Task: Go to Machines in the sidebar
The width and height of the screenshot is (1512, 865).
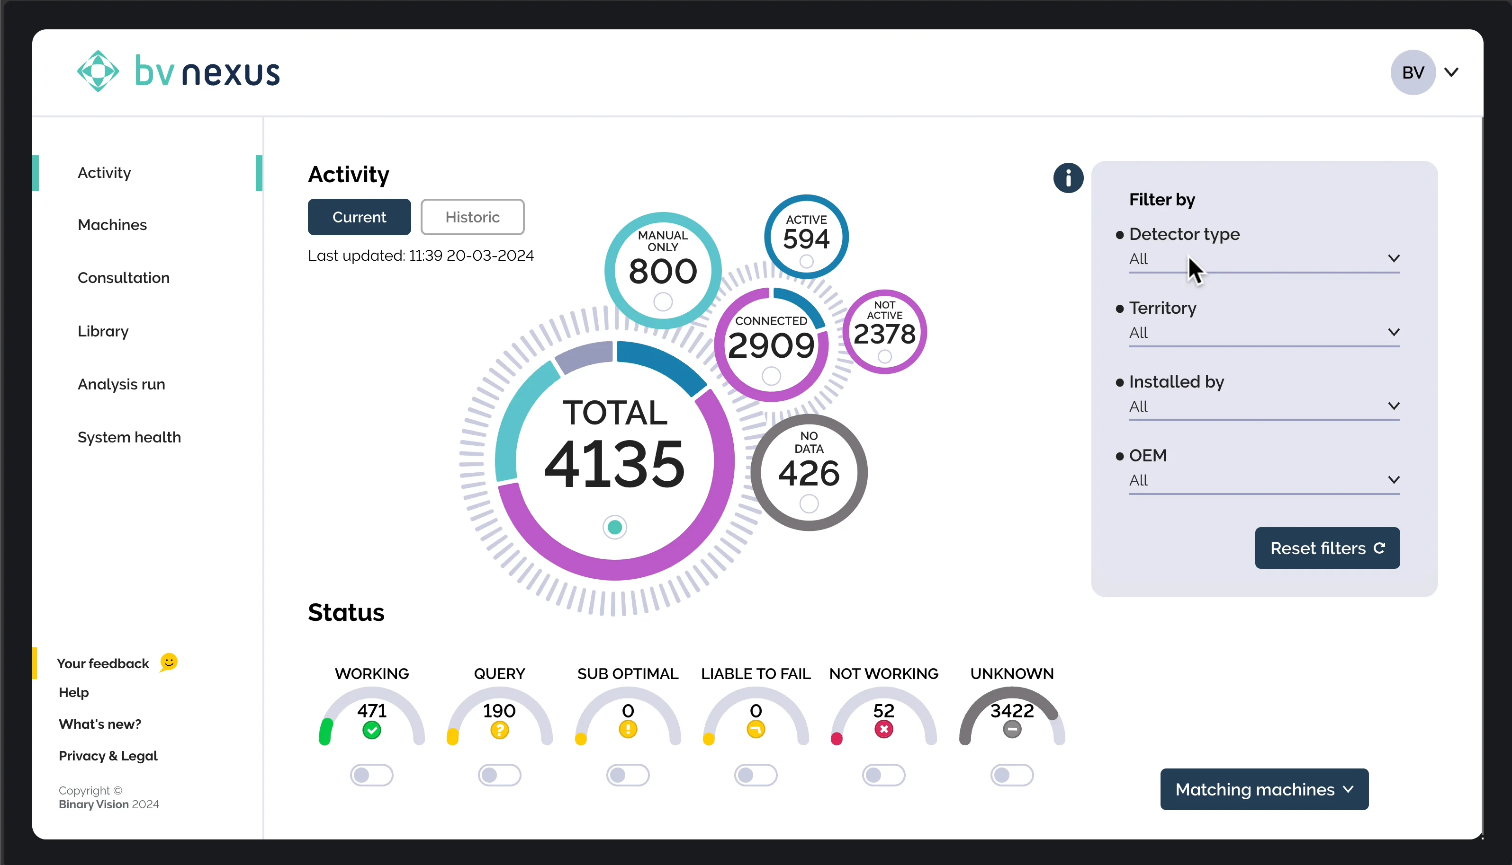Action: 112,225
